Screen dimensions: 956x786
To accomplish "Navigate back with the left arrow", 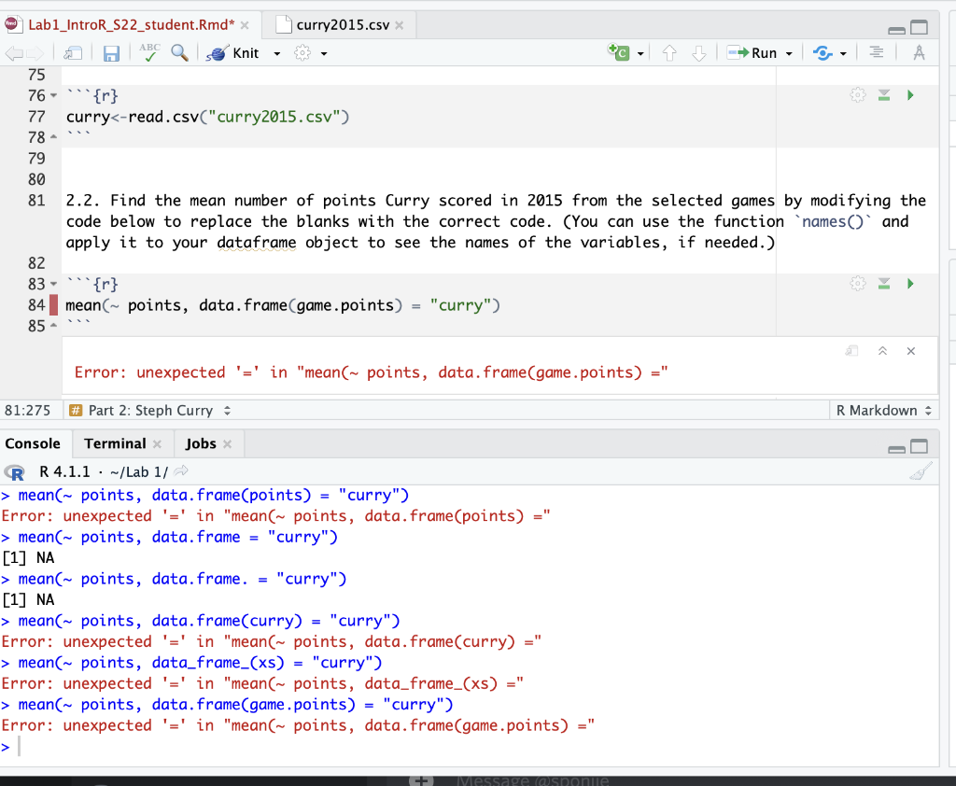I will pos(14,52).
